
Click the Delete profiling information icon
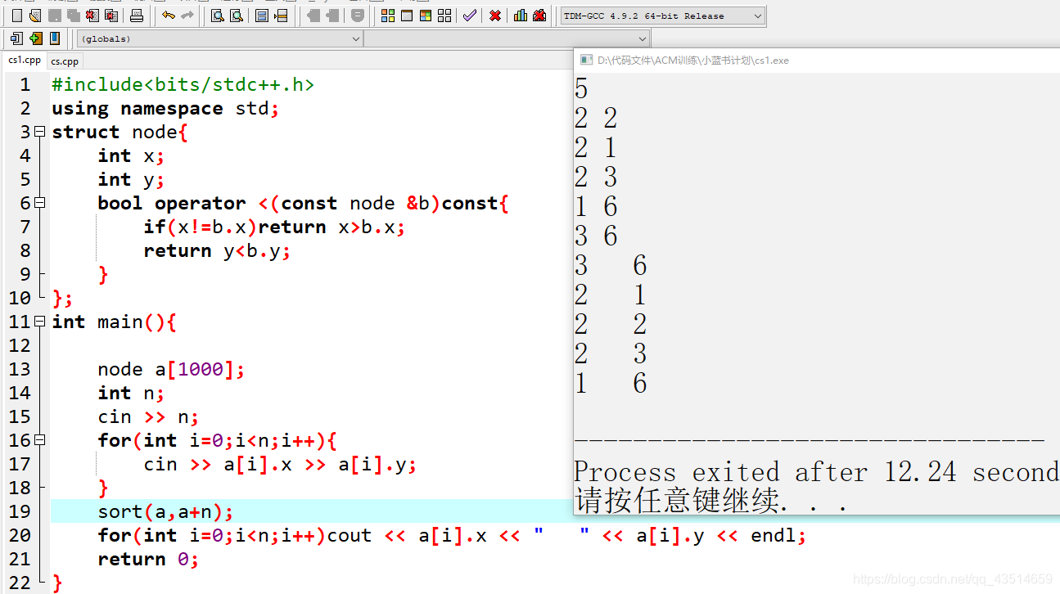tap(539, 16)
